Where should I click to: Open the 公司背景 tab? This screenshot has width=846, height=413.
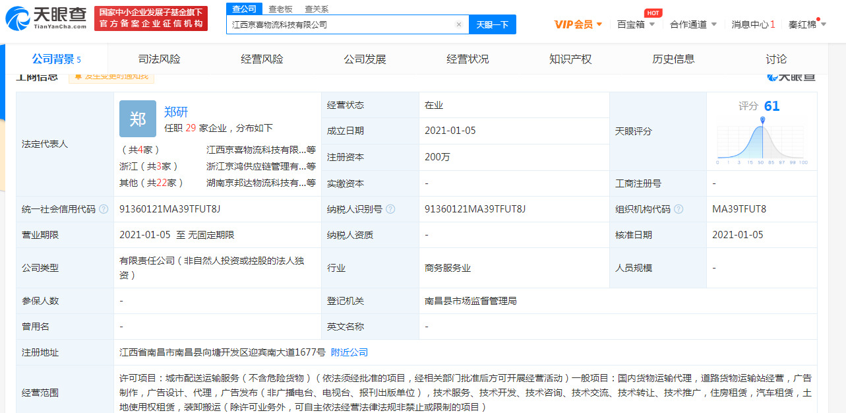(x=57, y=59)
